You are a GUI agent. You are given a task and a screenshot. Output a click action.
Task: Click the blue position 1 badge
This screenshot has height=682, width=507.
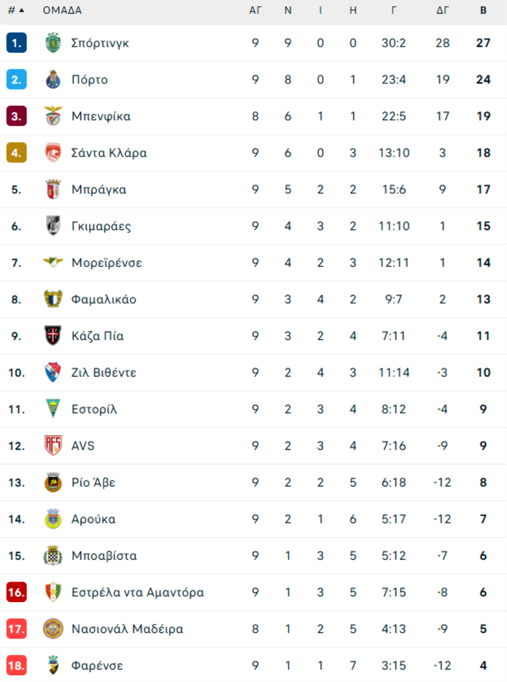click(16, 43)
